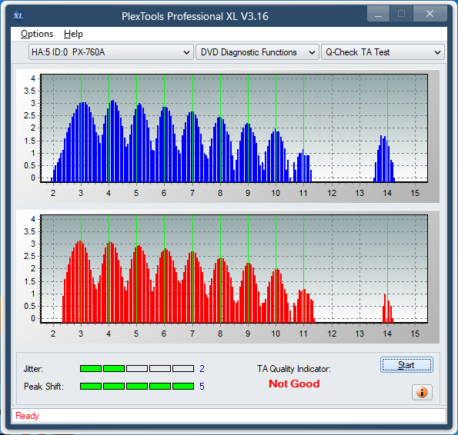Start the TA test
458x435 pixels.
point(406,365)
